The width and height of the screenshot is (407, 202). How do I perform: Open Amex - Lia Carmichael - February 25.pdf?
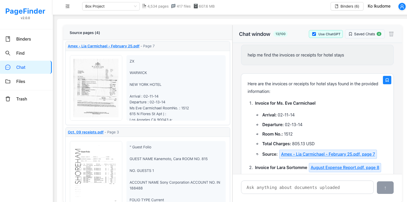tap(103, 46)
